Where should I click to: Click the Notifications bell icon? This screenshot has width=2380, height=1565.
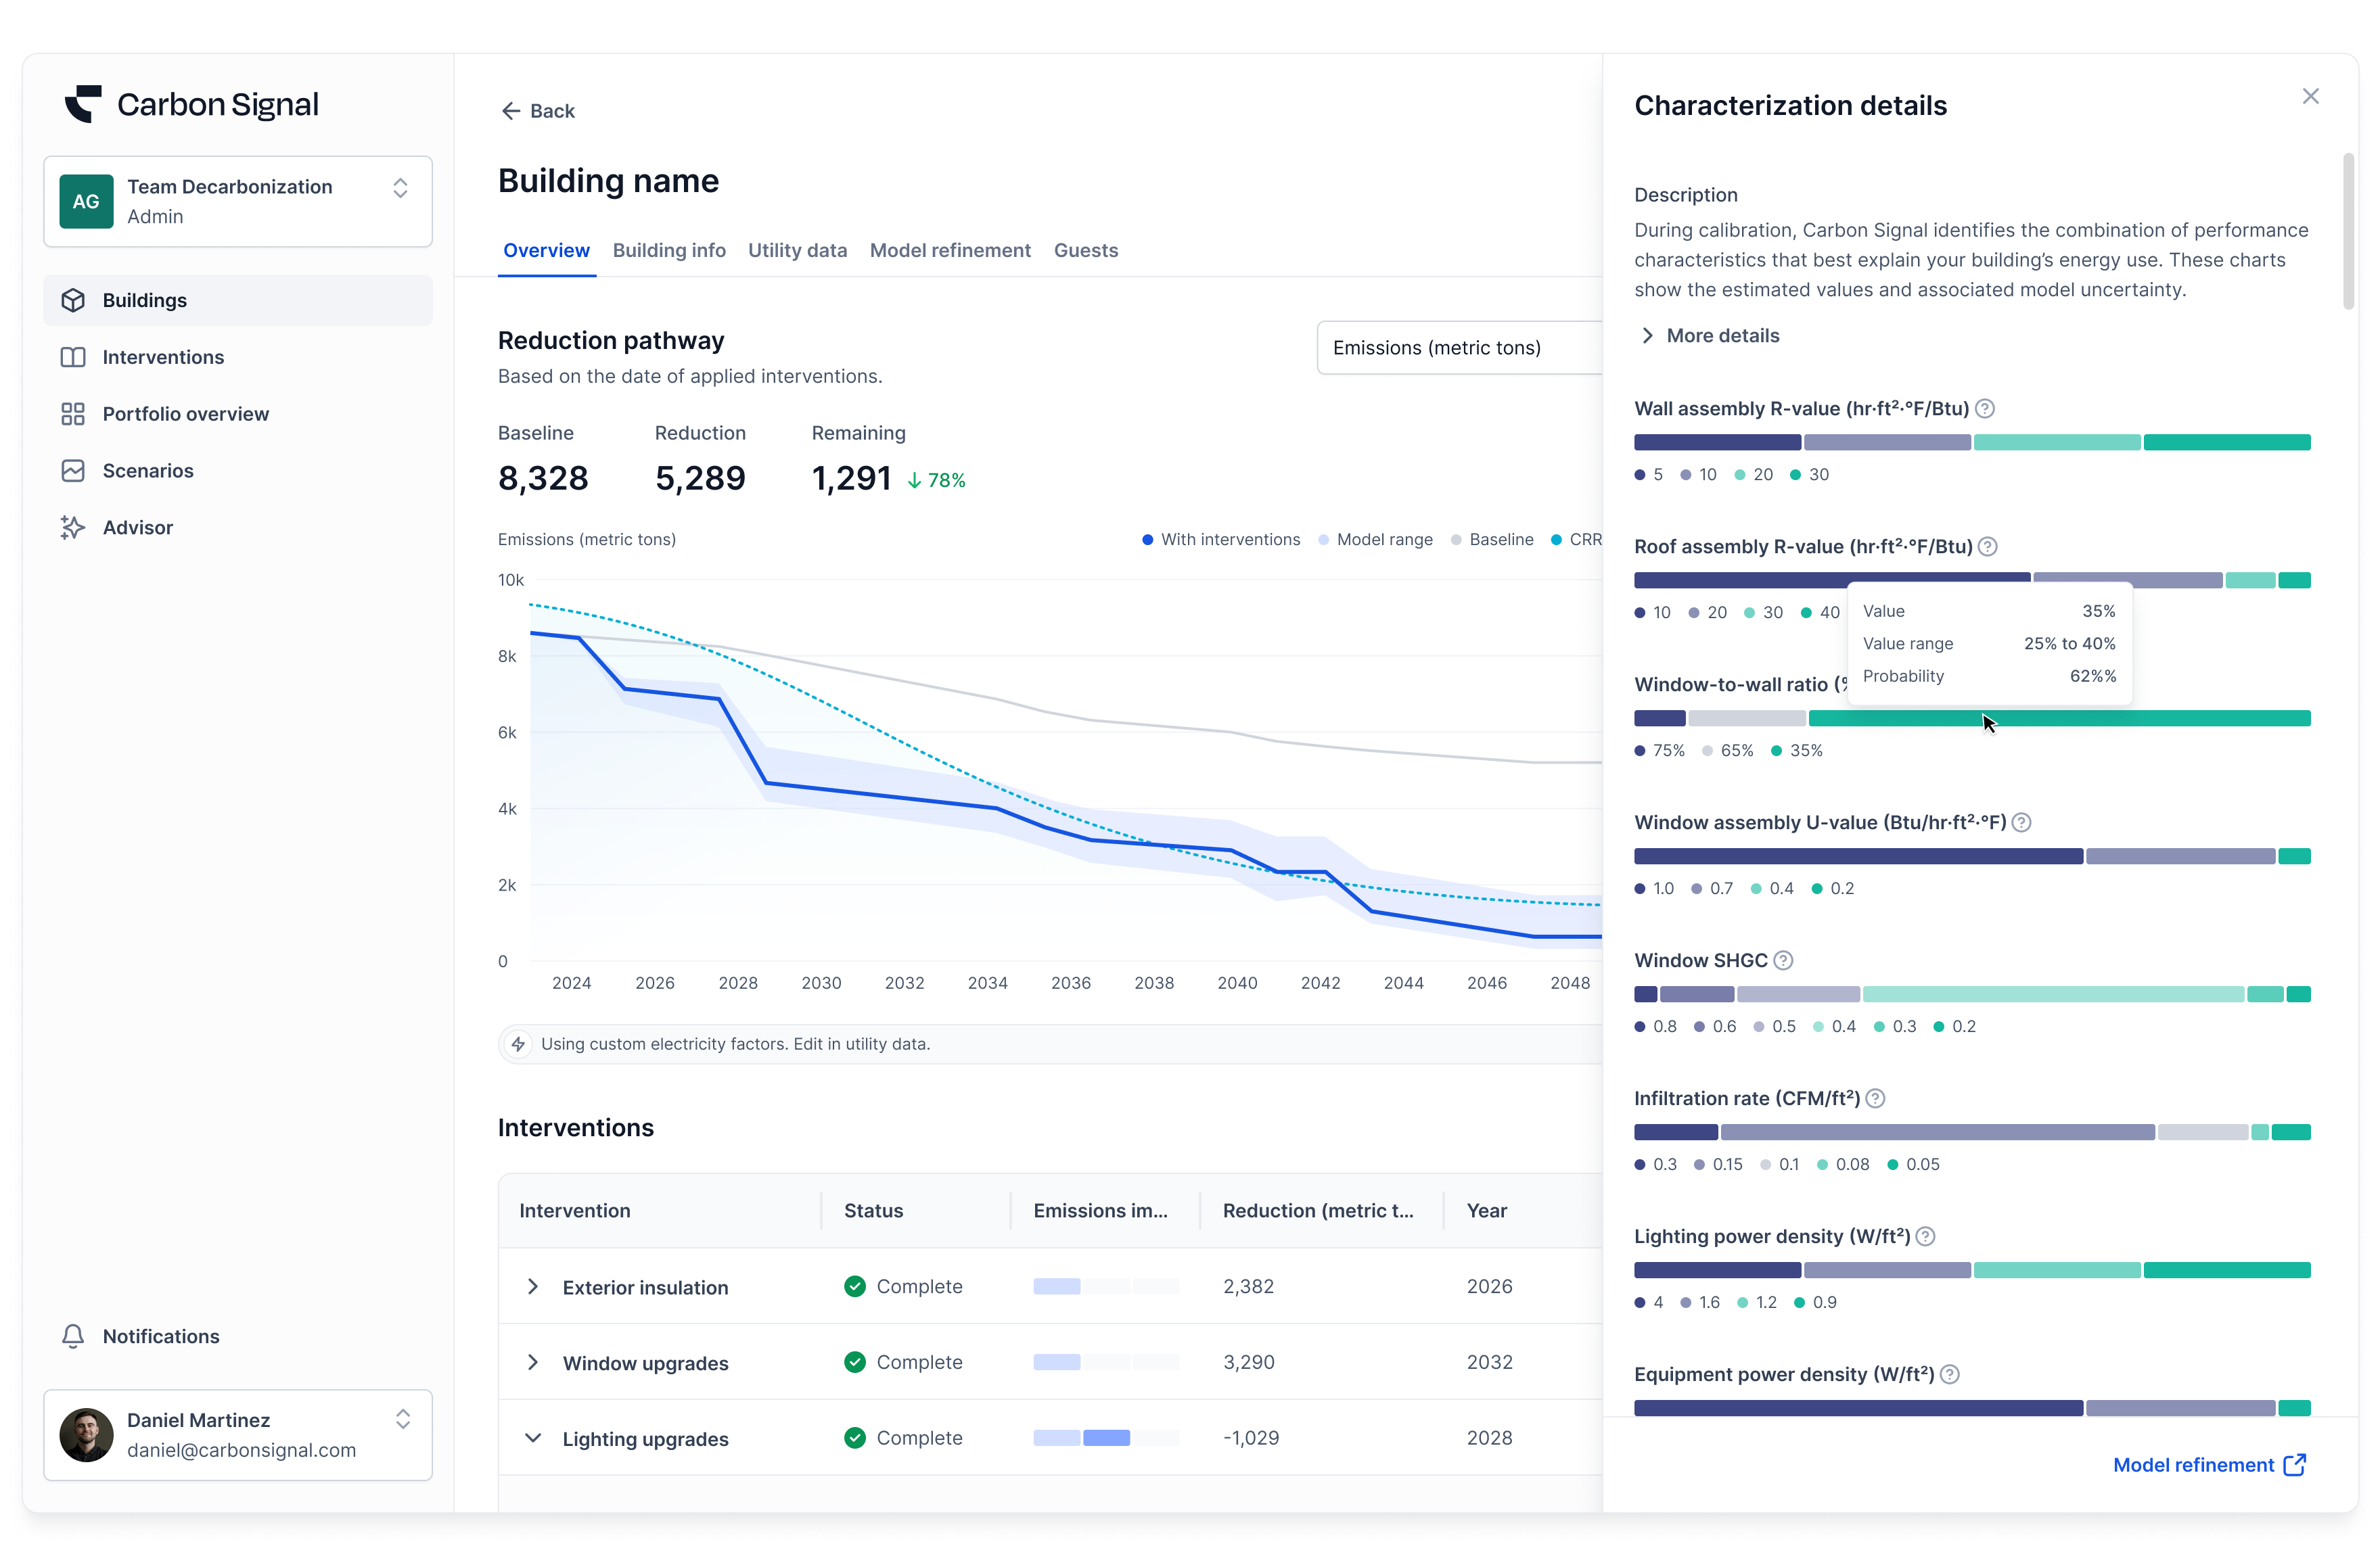coord(73,1336)
